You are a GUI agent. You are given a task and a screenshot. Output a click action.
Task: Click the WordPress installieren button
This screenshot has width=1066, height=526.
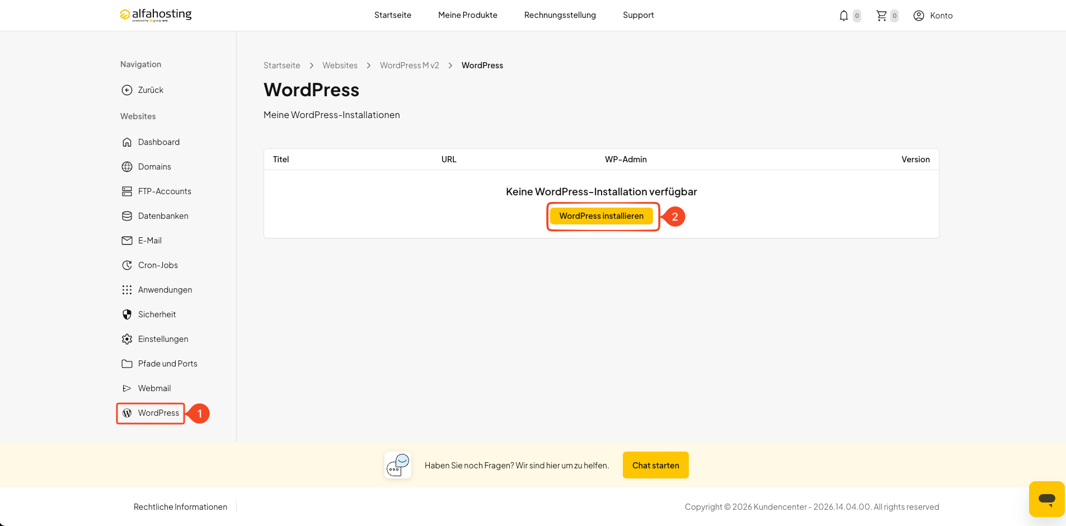602,216
